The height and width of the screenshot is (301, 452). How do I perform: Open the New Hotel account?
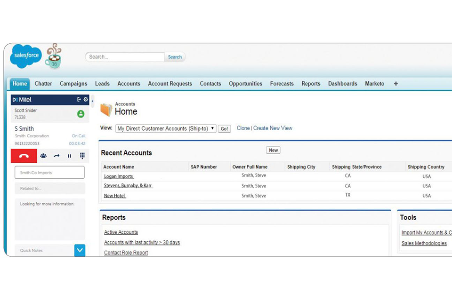[115, 196]
